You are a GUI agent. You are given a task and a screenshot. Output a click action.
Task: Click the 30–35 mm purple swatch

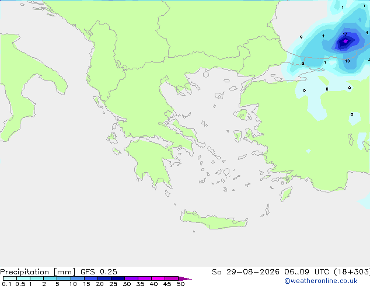[x=131, y=278]
